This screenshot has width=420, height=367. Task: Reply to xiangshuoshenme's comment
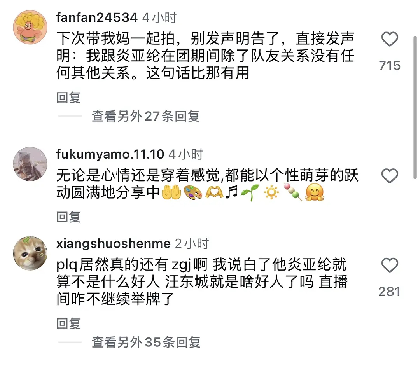coord(68,323)
